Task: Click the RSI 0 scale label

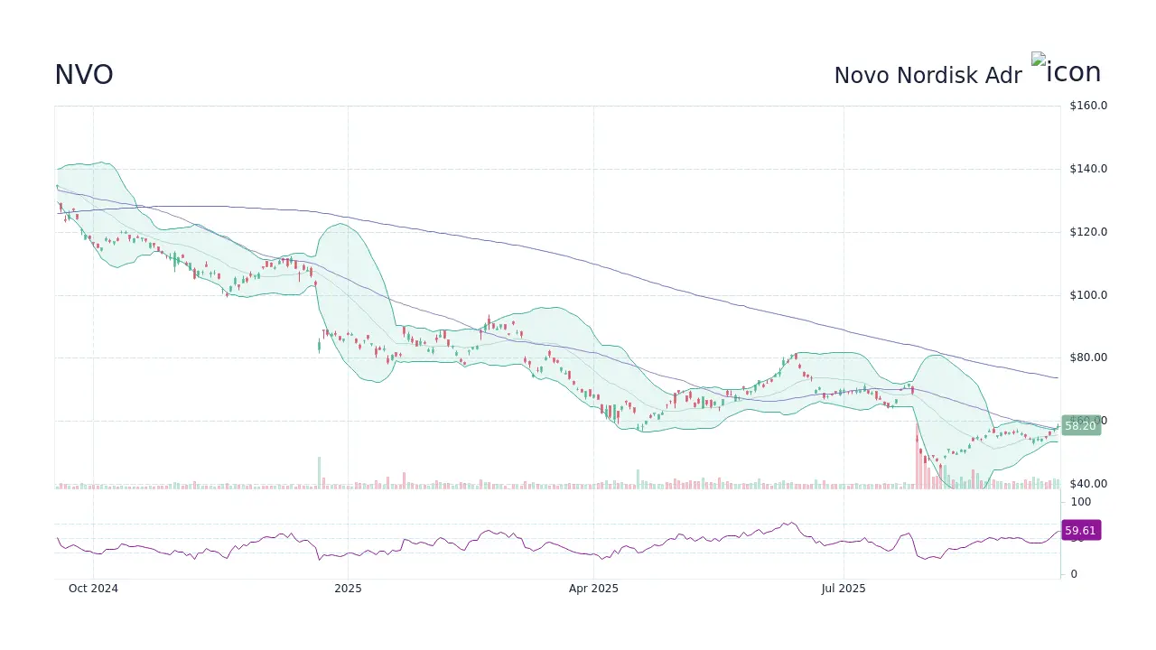Action: click(x=1074, y=574)
